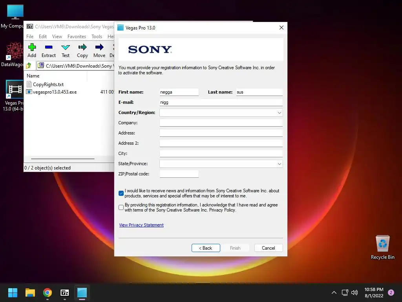Click the E-mail input field
402x302 pixels.
221,103
